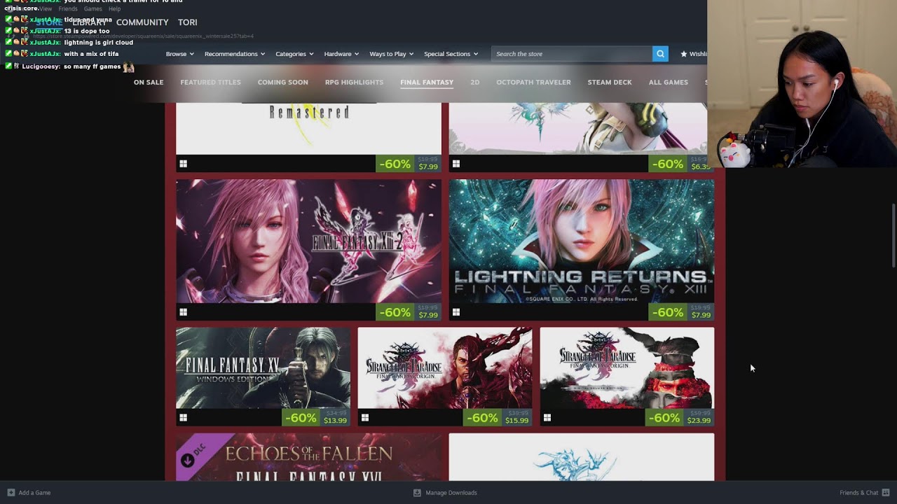Select the Final Fantasy tab
Viewport: 897px width, 504px height.
(x=427, y=83)
